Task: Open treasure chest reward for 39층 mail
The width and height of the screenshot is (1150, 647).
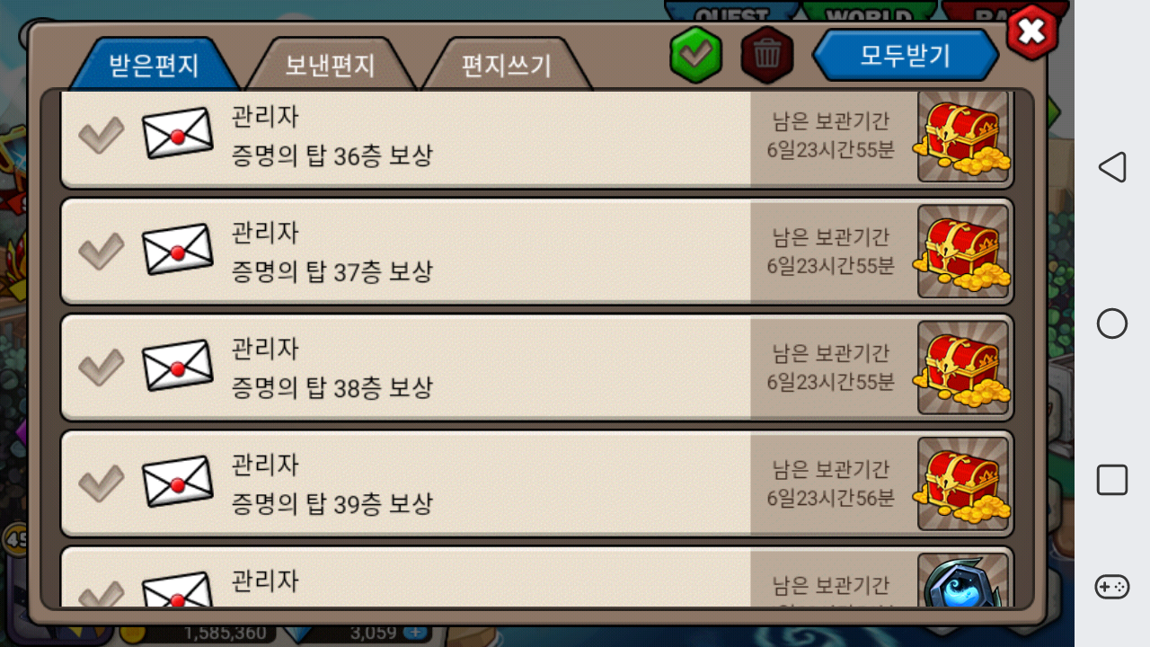Action: (x=962, y=483)
